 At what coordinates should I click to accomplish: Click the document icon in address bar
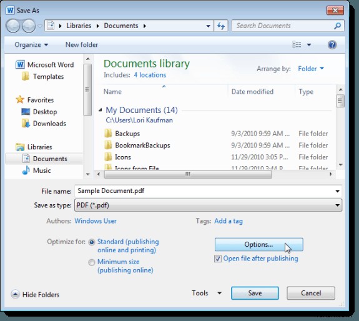tap(51, 26)
